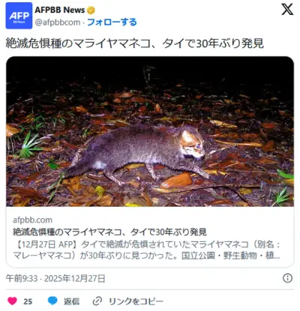The image size is (300, 311).
Task: Click the cat's face in the photo
Action: (192, 145)
